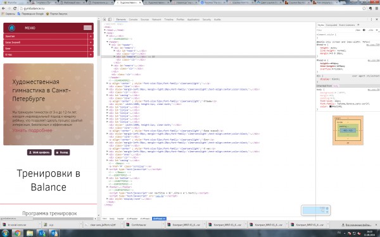Open the DevTools three-dot options menu
The height and width of the screenshot is (237, 380).
point(371,20)
